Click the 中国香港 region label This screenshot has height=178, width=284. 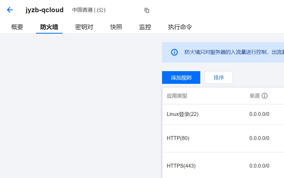click(82, 10)
